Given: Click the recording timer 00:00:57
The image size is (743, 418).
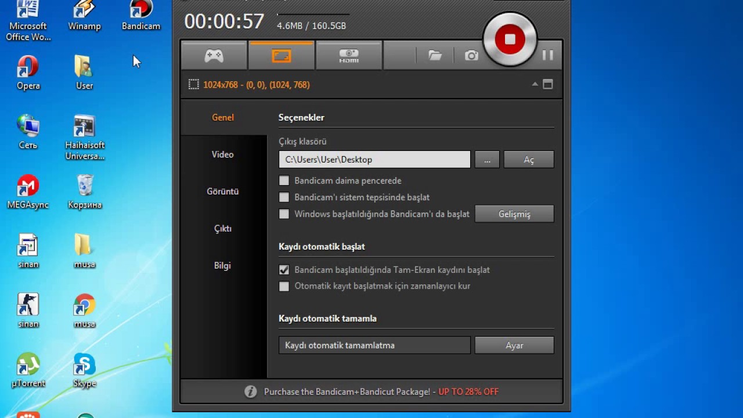Looking at the screenshot, I should pos(224,21).
